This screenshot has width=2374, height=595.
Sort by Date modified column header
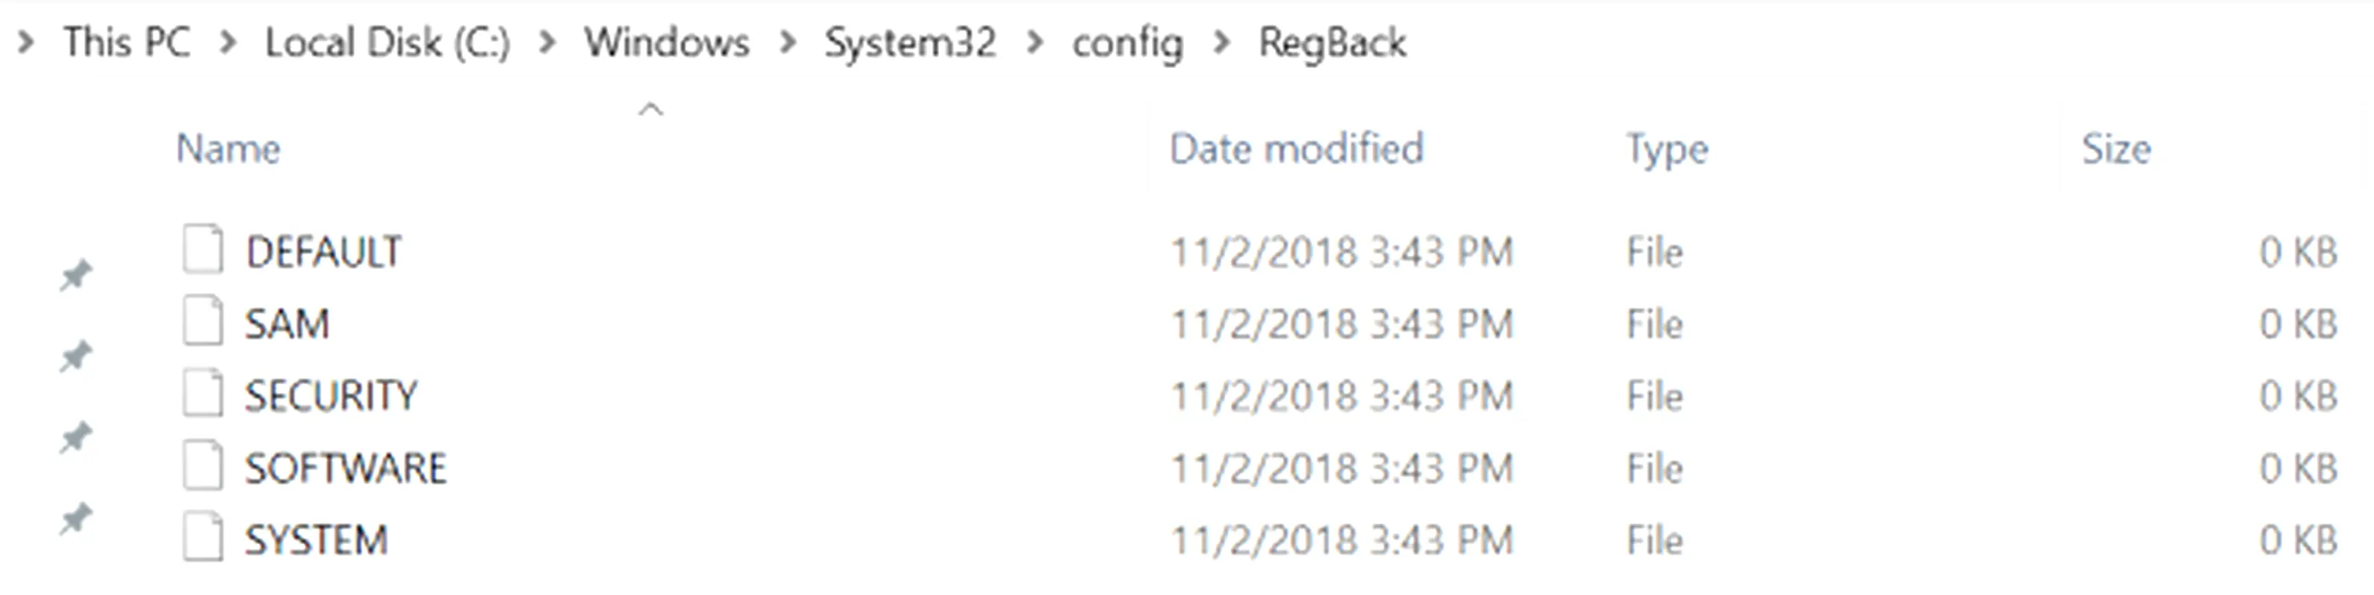(x=1296, y=148)
